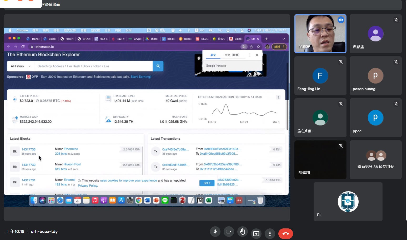Open block 14317733
The image size is (407, 240).
[x=28, y=149]
